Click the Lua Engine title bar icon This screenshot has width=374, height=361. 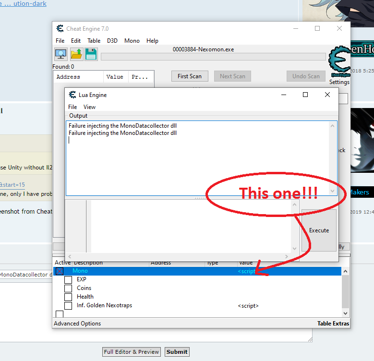pyautogui.click(x=72, y=95)
